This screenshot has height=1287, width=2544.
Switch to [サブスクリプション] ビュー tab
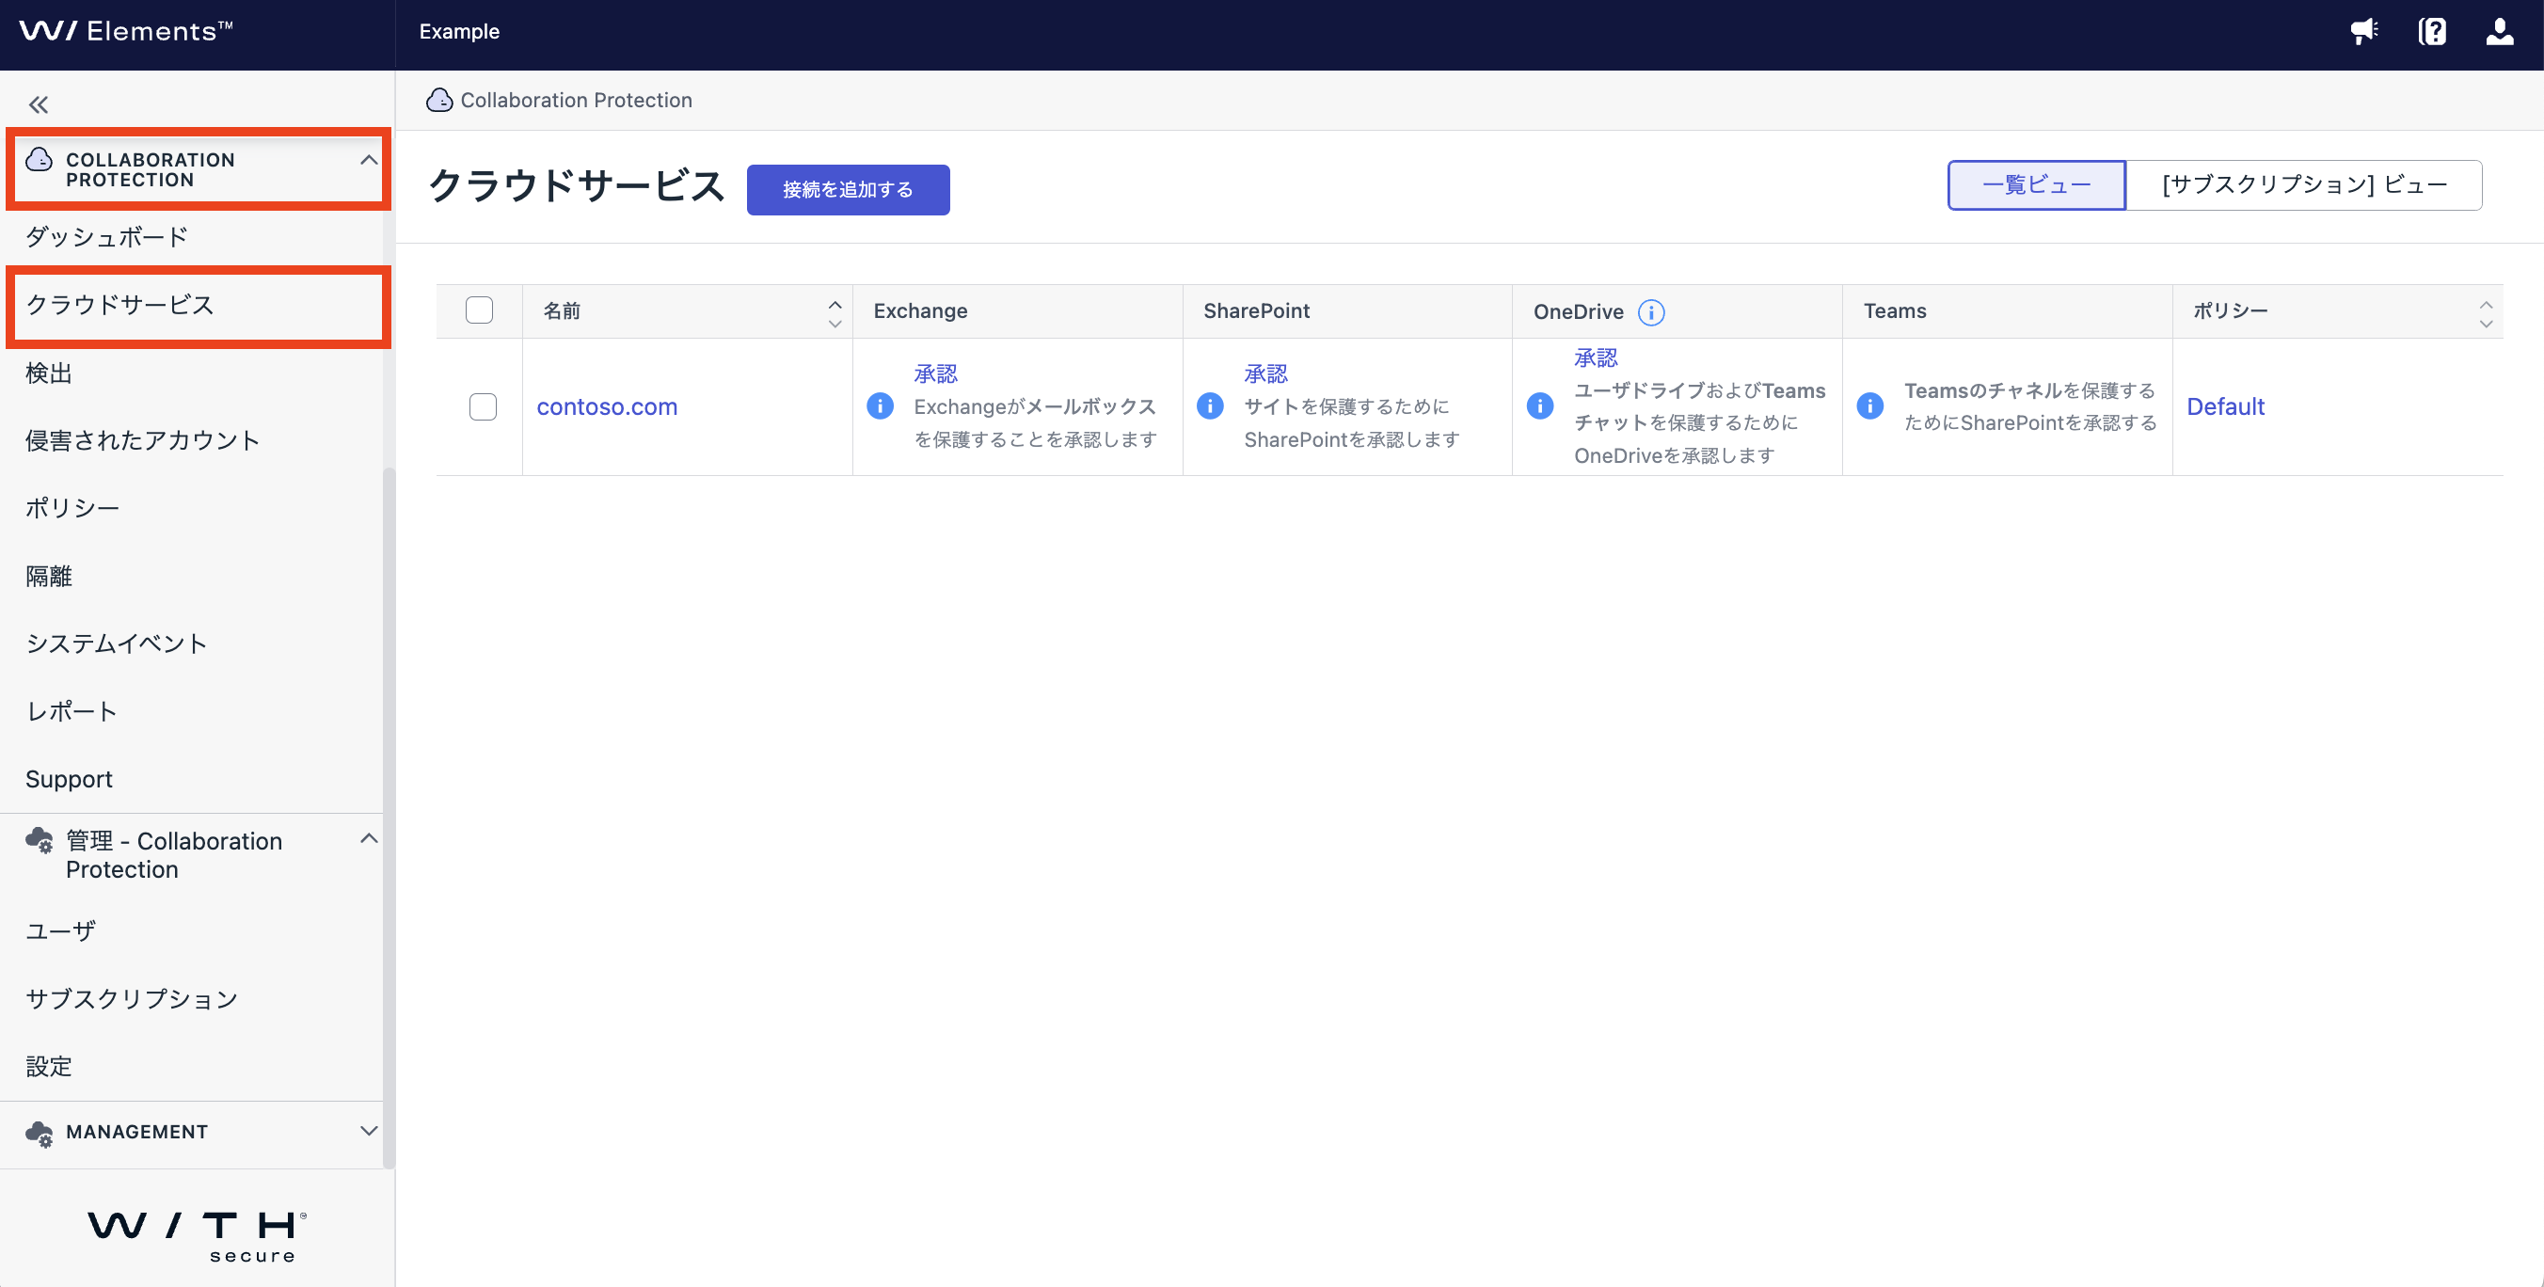2304,184
